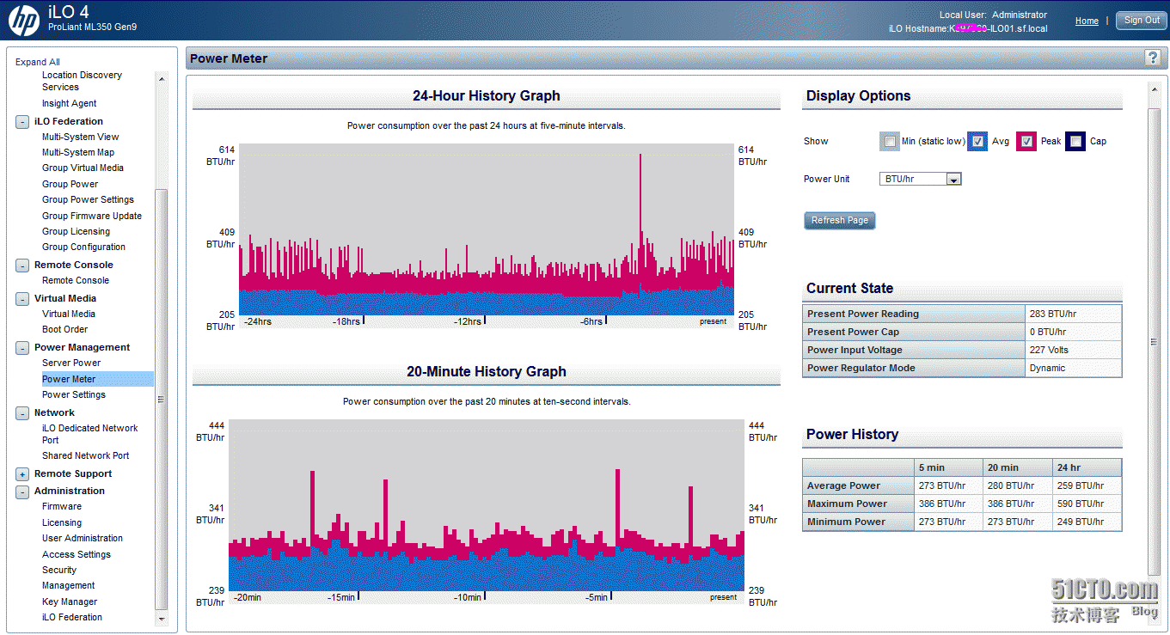Open the help question mark icon
This screenshot has width=1170, height=635.
pos(1153,58)
